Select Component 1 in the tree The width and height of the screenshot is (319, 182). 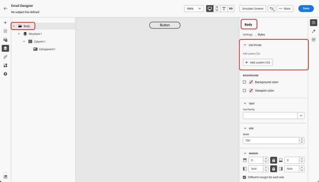coord(47,49)
